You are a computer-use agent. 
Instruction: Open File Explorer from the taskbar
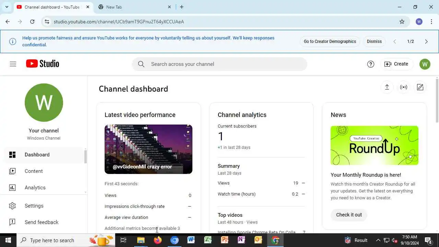pos(141,240)
